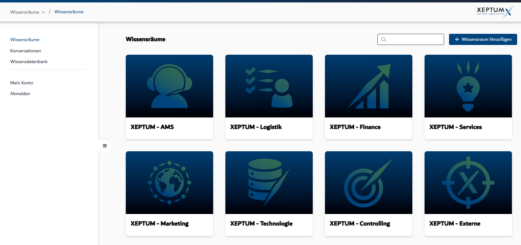The height and width of the screenshot is (245, 521).
Task: Click the plus icon on the add button
Action: click(457, 39)
